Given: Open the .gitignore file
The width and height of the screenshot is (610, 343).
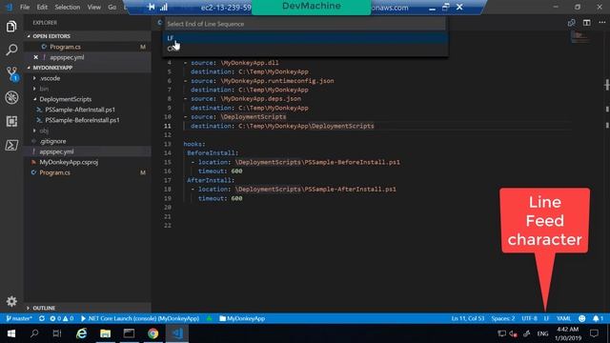Looking at the screenshot, I should click(x=52, y=141).
